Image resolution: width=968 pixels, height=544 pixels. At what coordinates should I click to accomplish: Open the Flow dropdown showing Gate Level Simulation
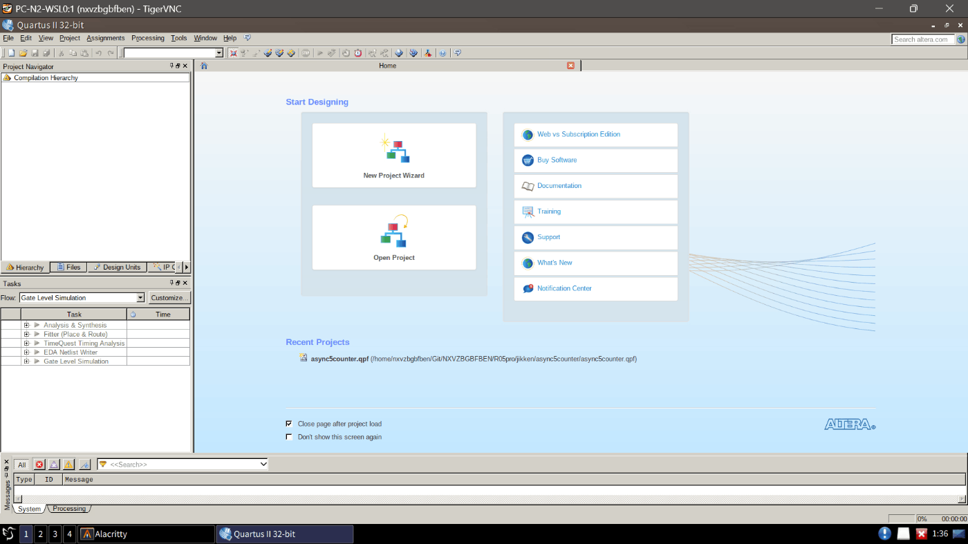tap(82, 298)
